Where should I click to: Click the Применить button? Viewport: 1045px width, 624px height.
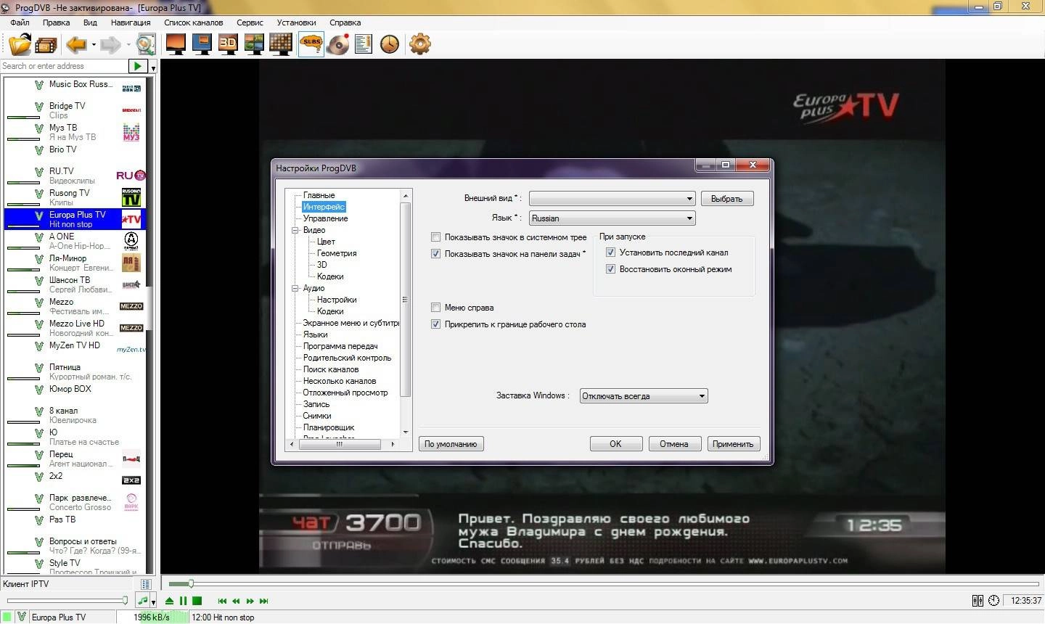[x=733, y=444]
